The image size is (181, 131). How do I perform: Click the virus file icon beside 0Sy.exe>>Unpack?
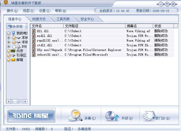[34, 50]
